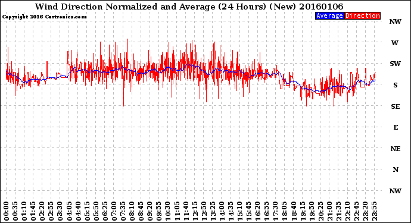Viewport: 411px width, 223px height.
Task: Click the S direction axis label
Action: 396,85
